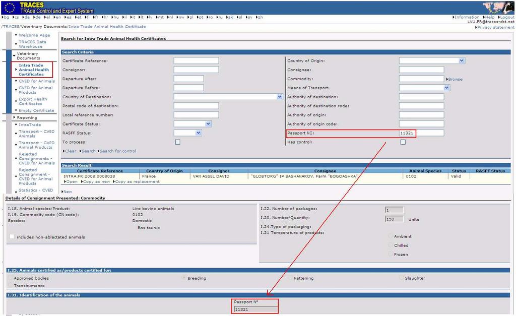
Task: Click the Departure Before input field
Action: tap(188, 88)
